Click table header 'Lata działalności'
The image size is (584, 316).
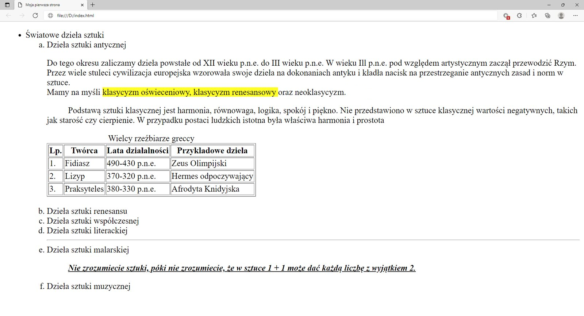pos(138,151)
